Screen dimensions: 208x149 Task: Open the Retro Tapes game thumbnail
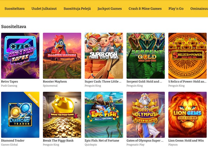tap(20, 56)
